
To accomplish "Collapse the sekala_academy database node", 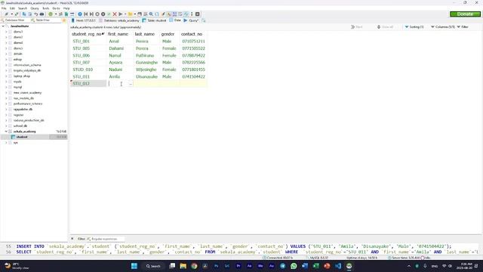I will (6, 131).
